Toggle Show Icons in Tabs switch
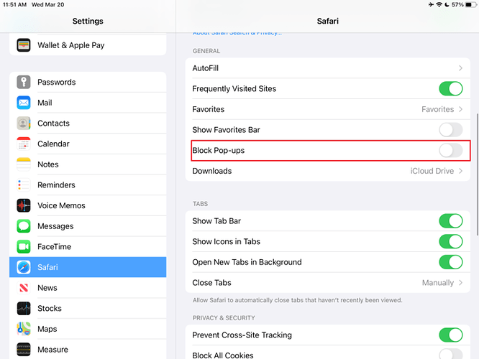Image resolution: width=479 pixels, height=359 pixels. click(x=450, y=241)
